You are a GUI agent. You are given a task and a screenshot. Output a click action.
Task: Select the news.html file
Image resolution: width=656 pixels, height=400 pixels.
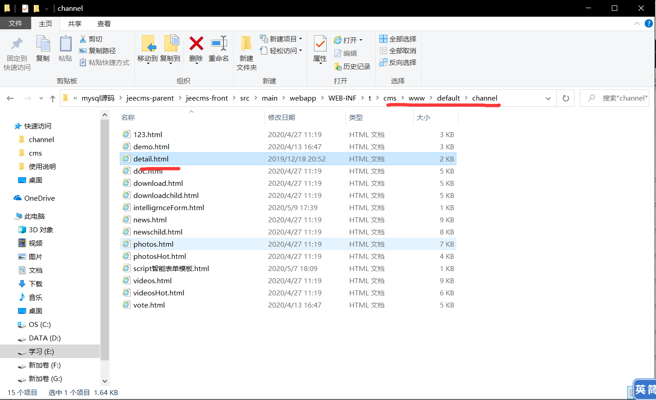point(150,220)
